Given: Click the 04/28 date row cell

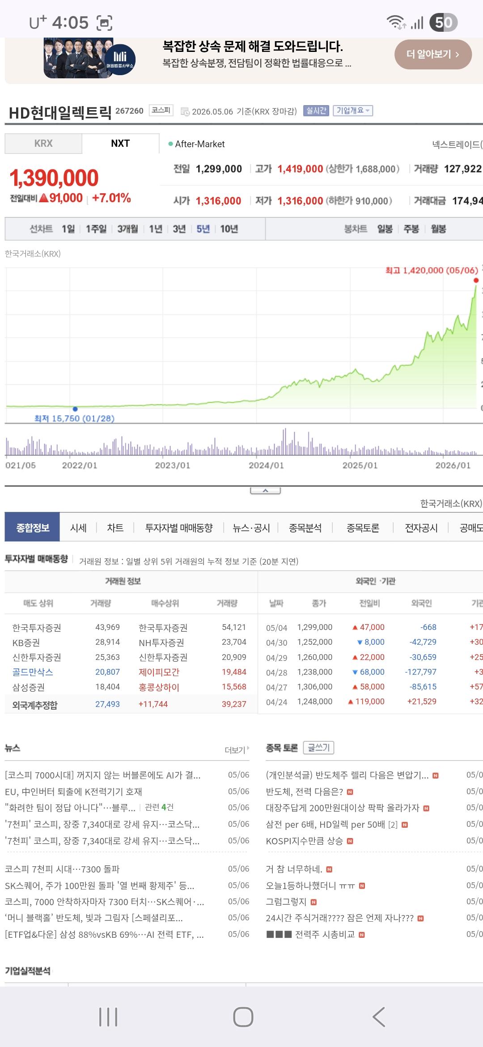Looking at the screenshot, I should (276, 672).
